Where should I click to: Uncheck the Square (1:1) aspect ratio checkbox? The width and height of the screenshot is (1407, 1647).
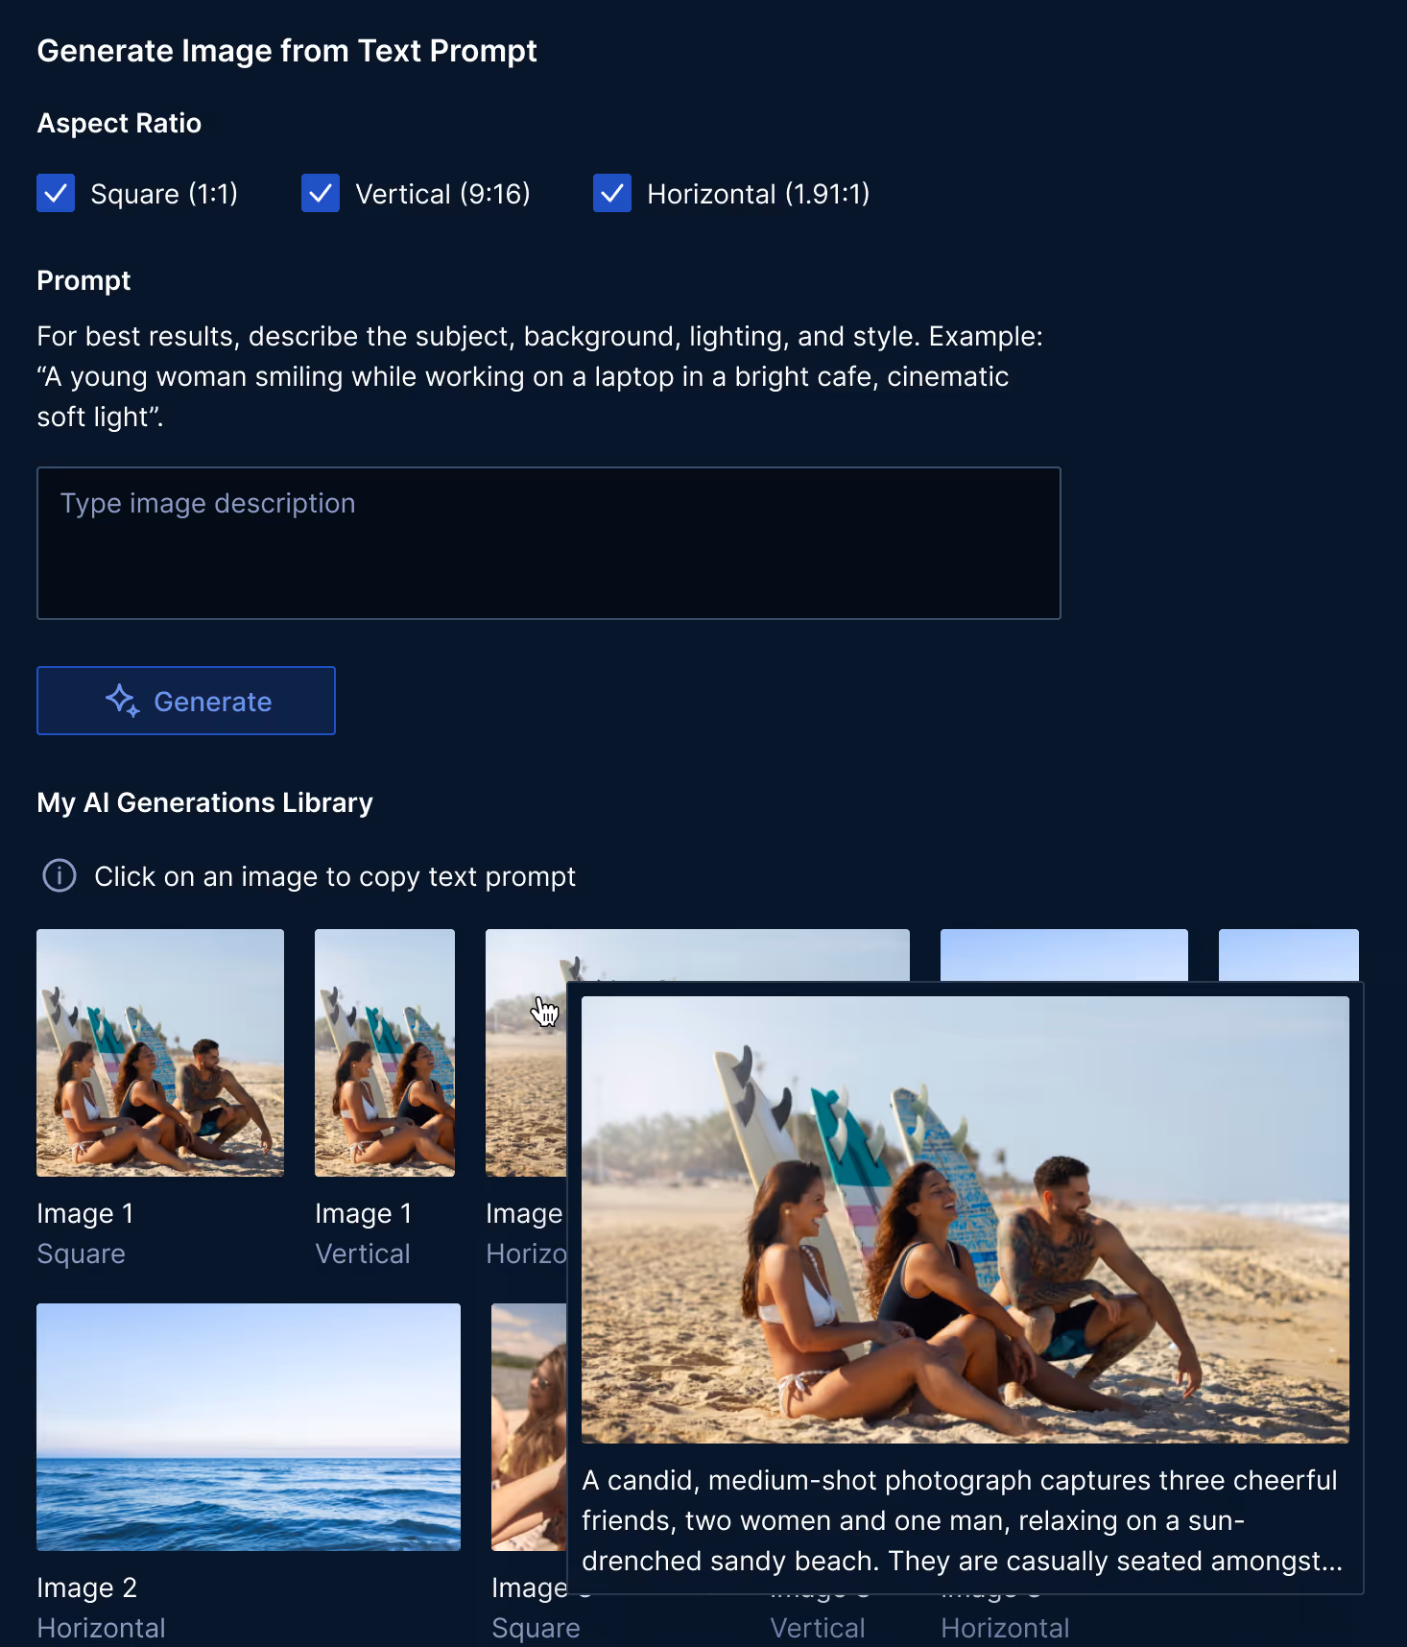56,193
